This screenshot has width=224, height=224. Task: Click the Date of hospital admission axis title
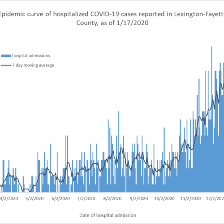coord(108,215)
